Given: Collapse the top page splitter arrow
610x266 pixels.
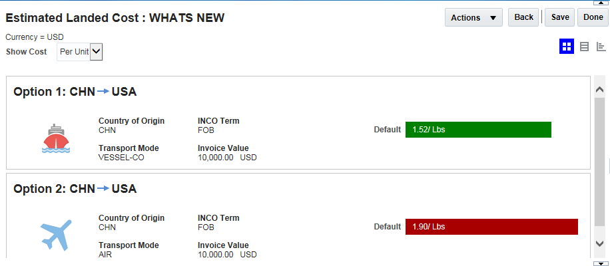Looking at the screenshot, I should pos(597,3).
